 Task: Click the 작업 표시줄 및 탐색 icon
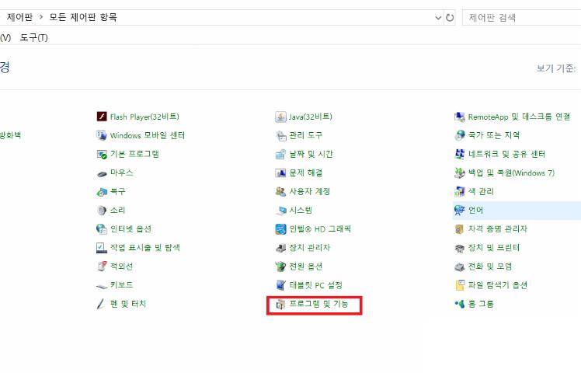102,248
